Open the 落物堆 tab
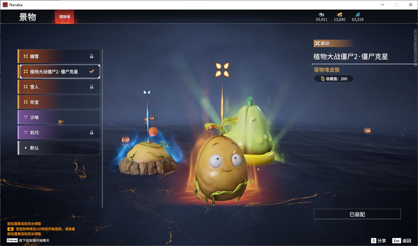 [65, 17]
